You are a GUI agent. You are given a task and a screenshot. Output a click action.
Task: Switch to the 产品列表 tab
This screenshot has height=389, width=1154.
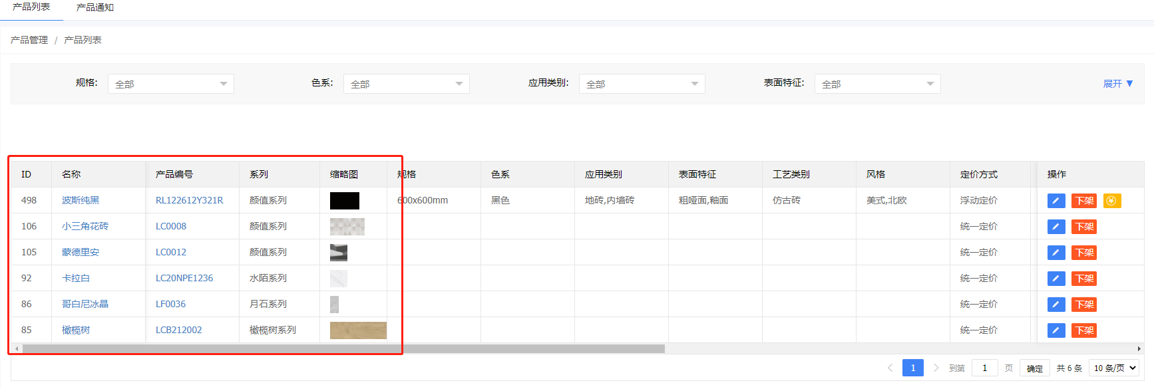point(31,7)
